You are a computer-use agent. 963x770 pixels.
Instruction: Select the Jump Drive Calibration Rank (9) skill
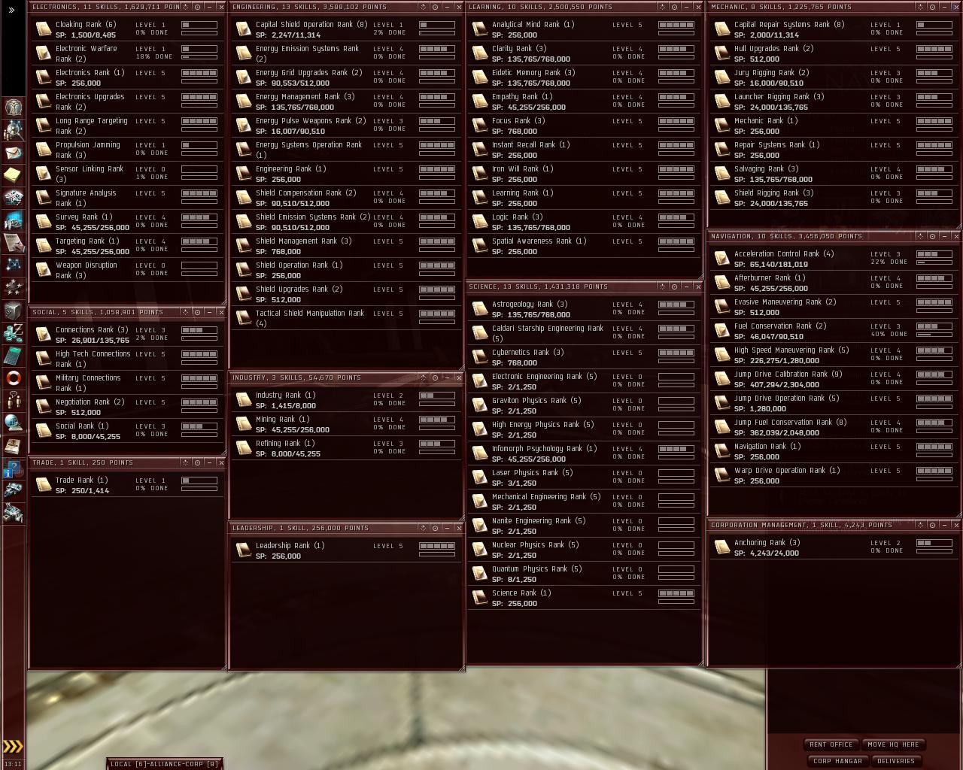[834, 379]
